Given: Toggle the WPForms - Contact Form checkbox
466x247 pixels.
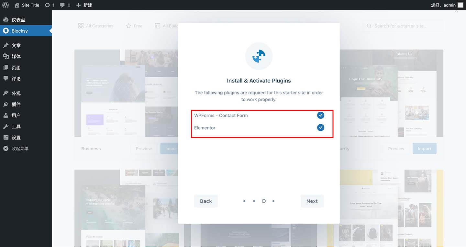Looking at the screenshot, I should tap(320, 115).
